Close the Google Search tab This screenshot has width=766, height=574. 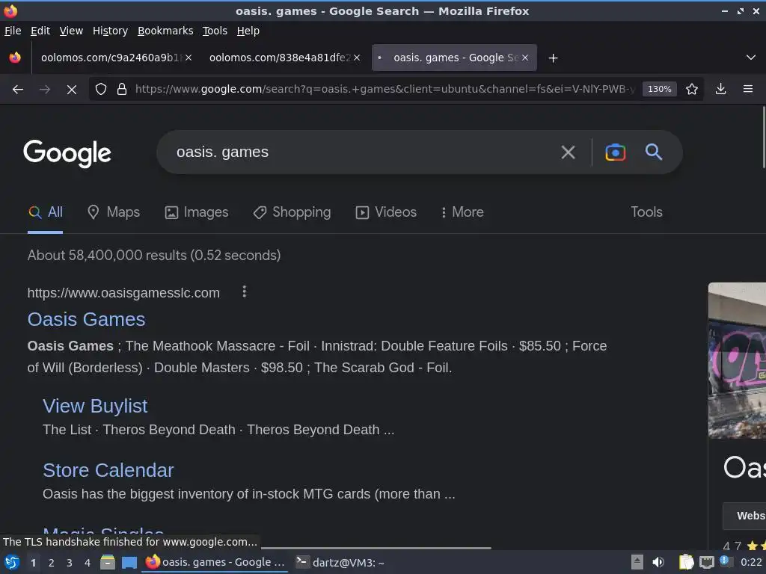coord(525,58)
